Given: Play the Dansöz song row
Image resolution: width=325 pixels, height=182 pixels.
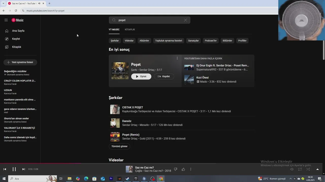Looking at the screenshot, I should pos(182,123).
